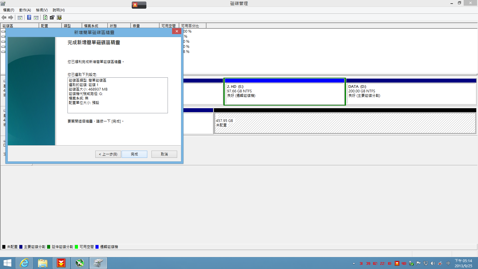Click the 中 input method indicator
Screen dimensions: 478x269
(448, 263)
